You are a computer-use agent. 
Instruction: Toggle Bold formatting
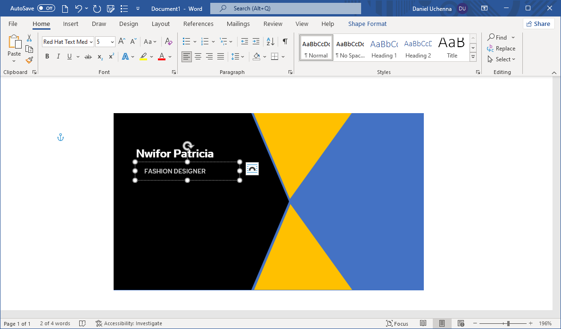(47, 57)
